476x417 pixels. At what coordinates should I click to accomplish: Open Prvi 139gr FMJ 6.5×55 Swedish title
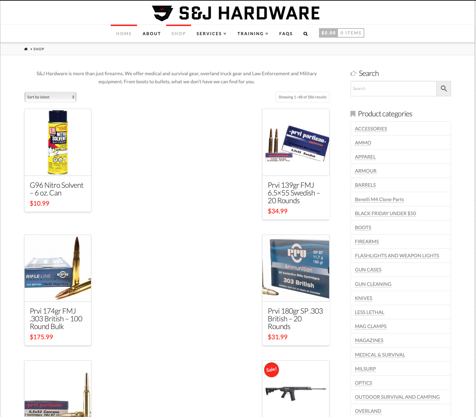(x=294, y=193)
